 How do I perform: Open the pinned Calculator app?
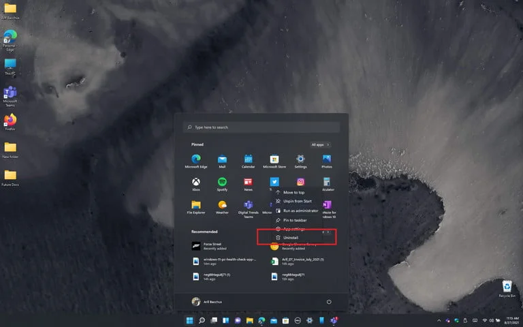coord(327,184)
